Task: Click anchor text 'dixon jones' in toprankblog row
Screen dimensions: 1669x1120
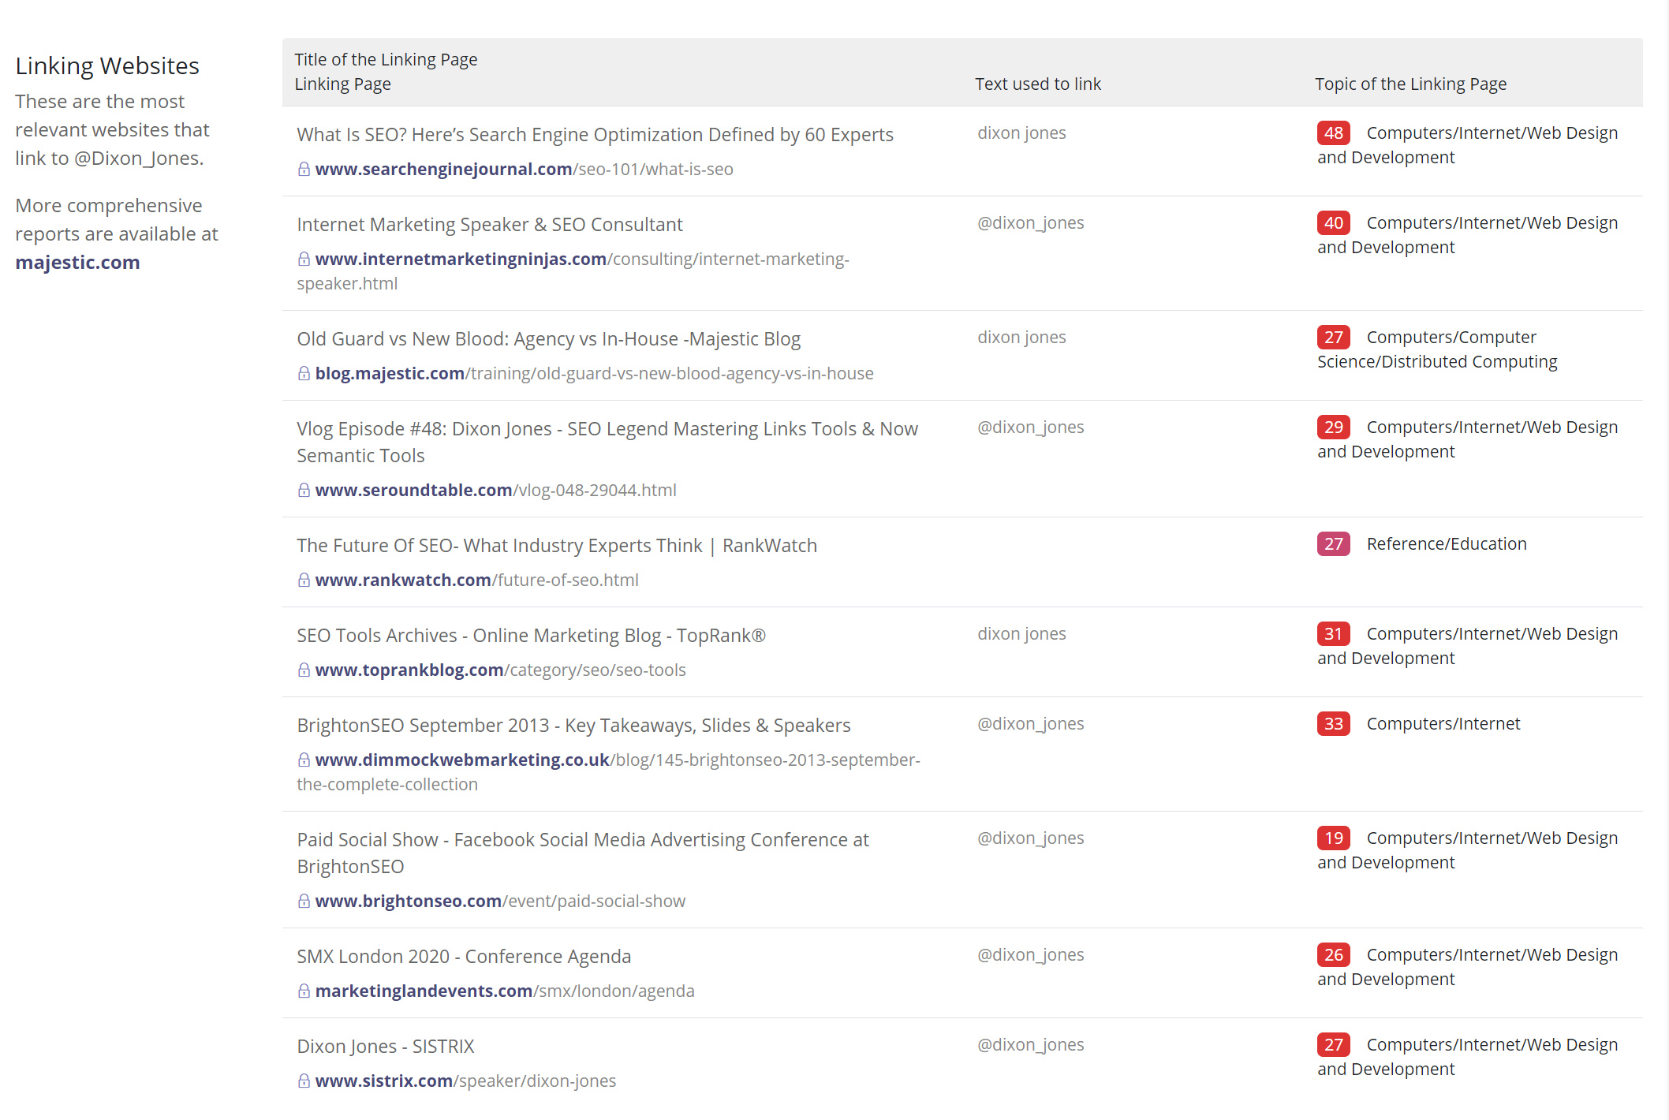Action: [1021, 633]
